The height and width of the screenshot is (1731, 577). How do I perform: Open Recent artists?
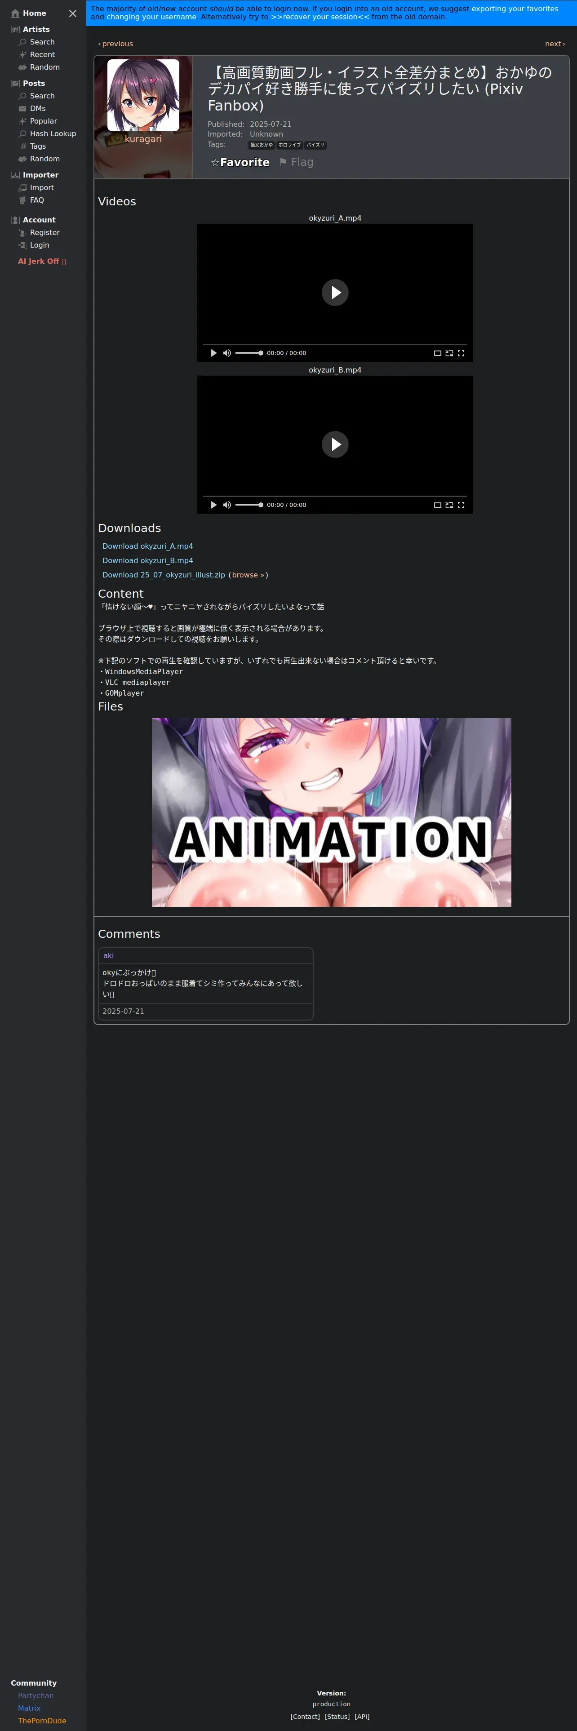click(x=37, y=55)
